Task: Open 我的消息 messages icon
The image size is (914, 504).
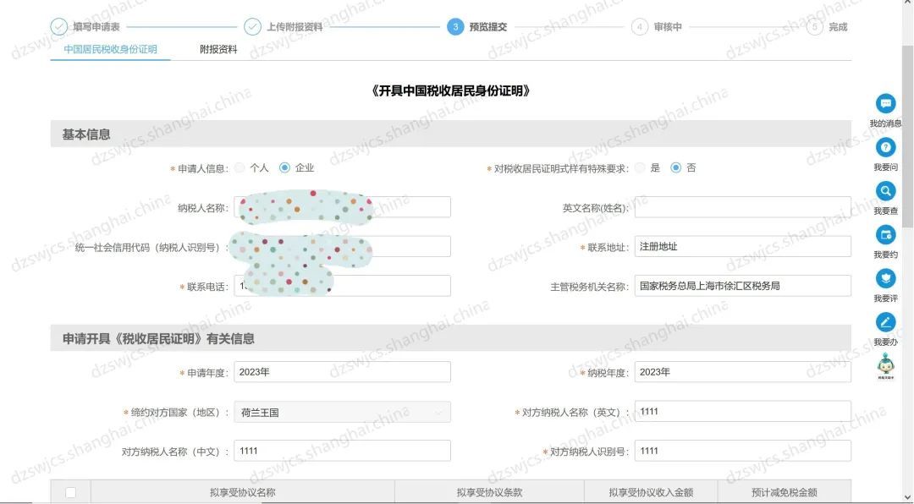Action: [x=885, y=104]
